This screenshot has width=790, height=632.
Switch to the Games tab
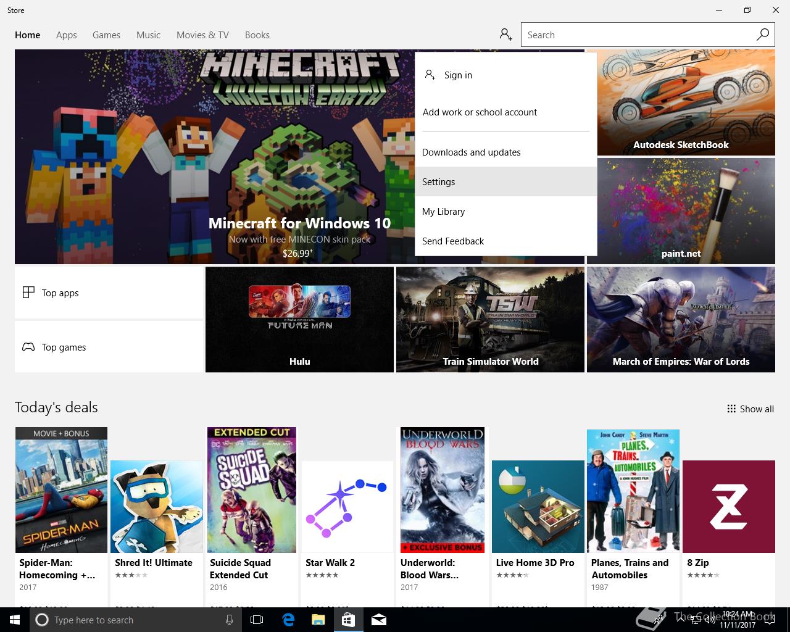point(106,35)
